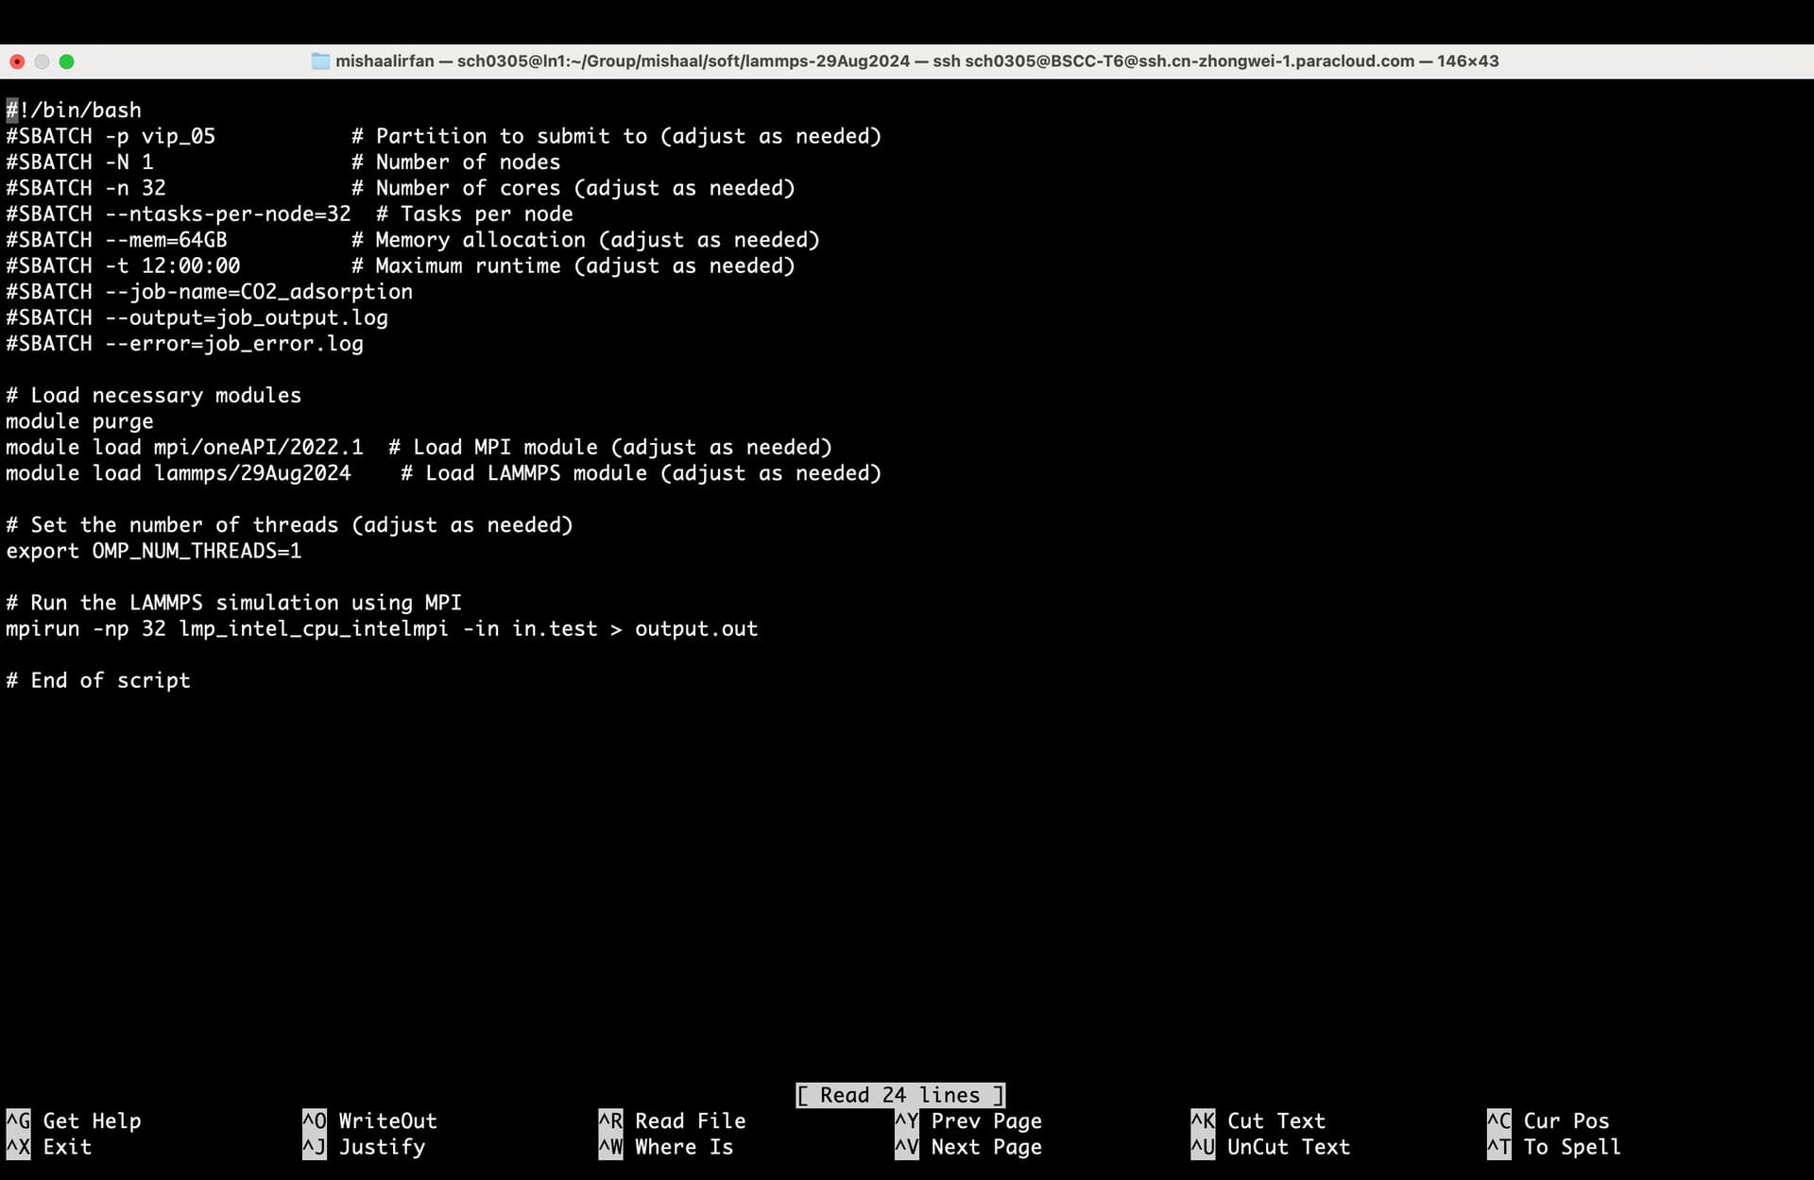Viewport: 1814px width, 1180px height.
Task: Click 'module load mpi/oneAPI/2022.1' text
Action: pos(184,447)
